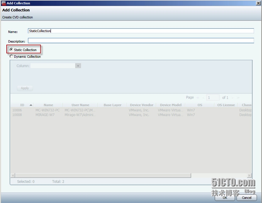Go to the next page arrow
Viewport: 262px width, 203px height.
click(233, 98)
